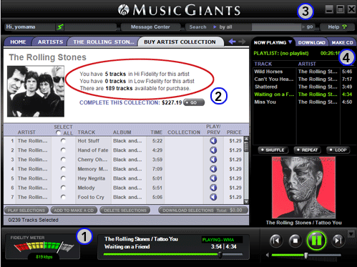This screenshot has height=267, width=357.
Task: Stop the current track
Action: click(295, 241)
